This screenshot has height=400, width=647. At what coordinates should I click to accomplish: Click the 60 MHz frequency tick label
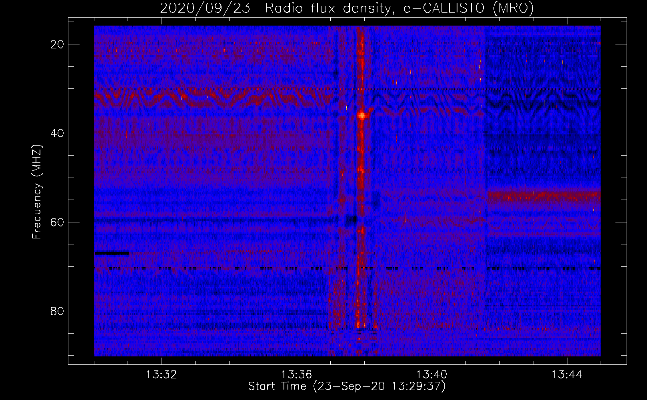(x=57, y=222)
